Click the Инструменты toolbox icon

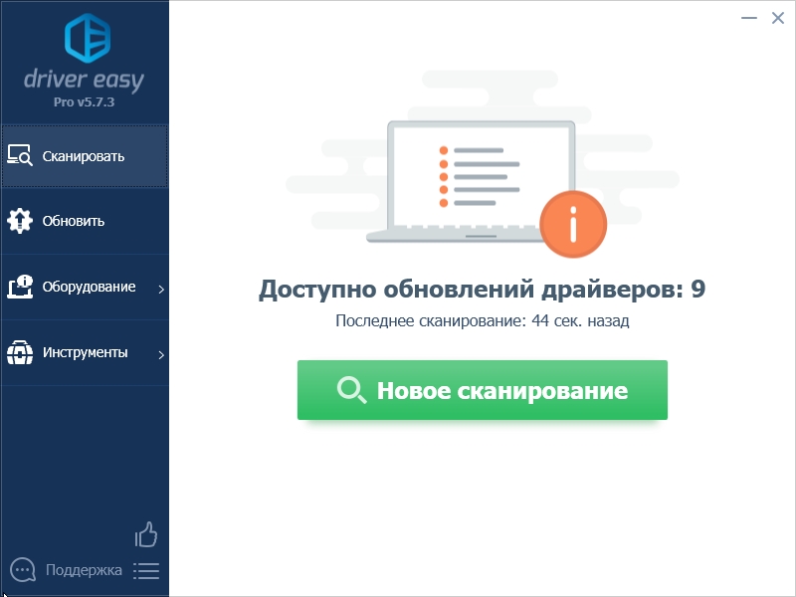[x=20, y=352]
